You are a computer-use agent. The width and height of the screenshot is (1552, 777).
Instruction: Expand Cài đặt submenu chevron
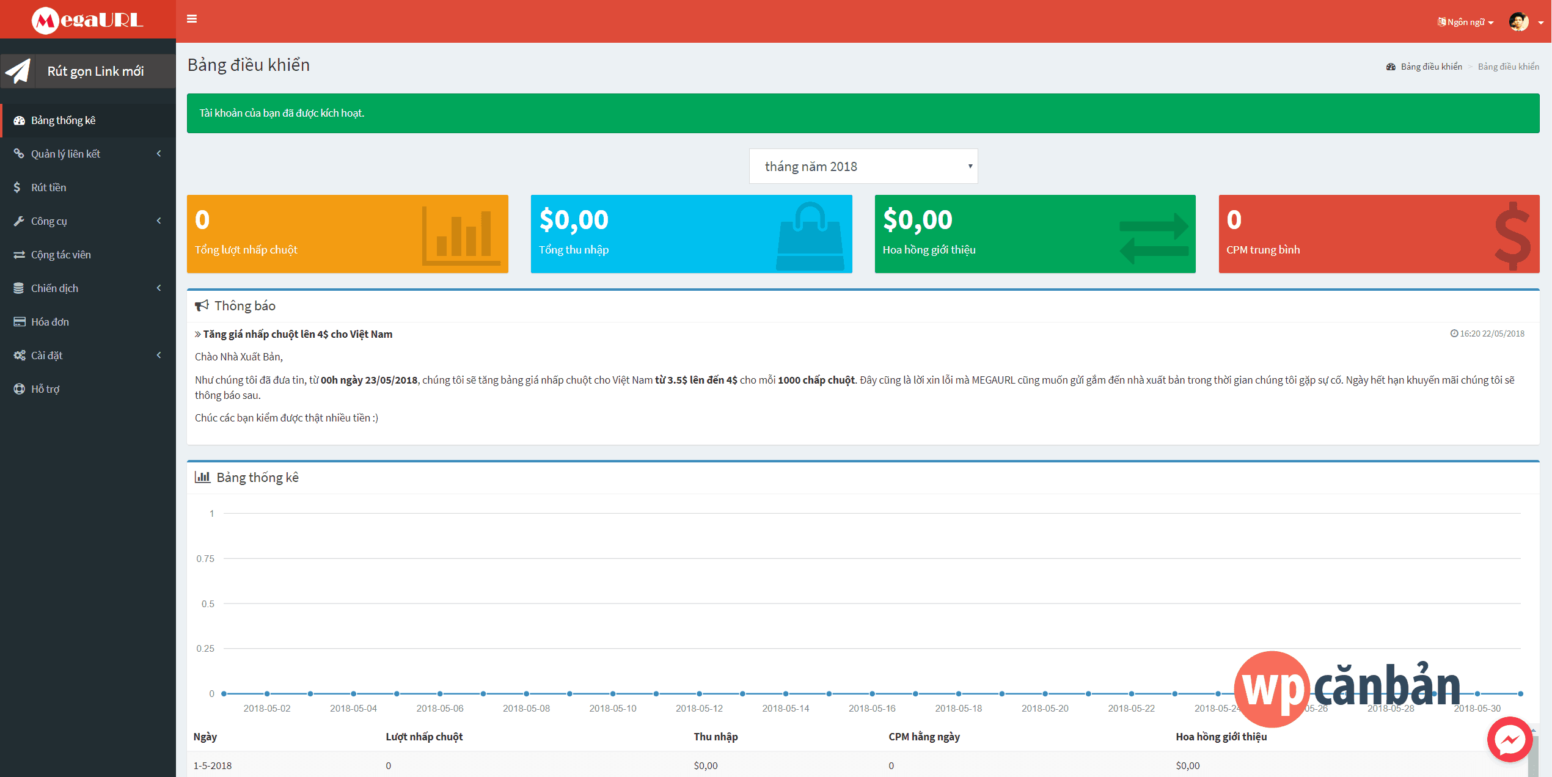(x=159, y=356)
